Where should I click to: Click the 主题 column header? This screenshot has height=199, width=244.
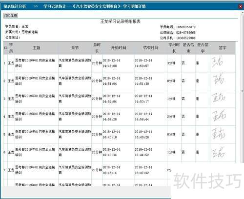point(37,48)
